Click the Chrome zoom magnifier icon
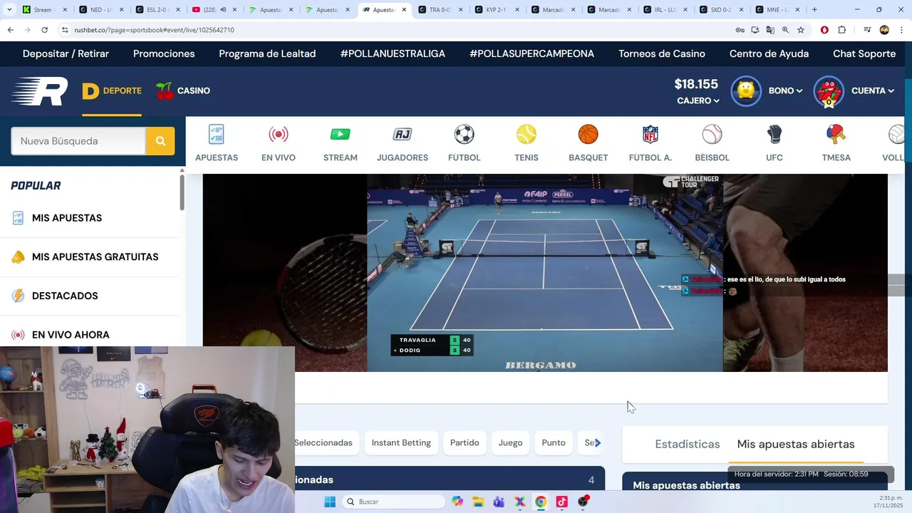This screenshot has height=513, width=912. click(785, 30)
